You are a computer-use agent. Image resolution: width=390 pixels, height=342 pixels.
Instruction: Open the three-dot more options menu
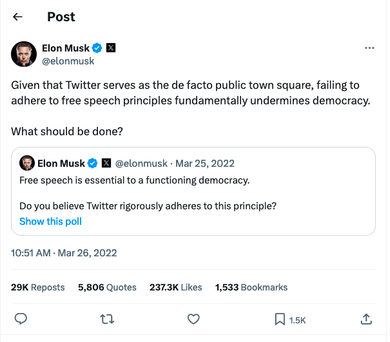(369, 48)
